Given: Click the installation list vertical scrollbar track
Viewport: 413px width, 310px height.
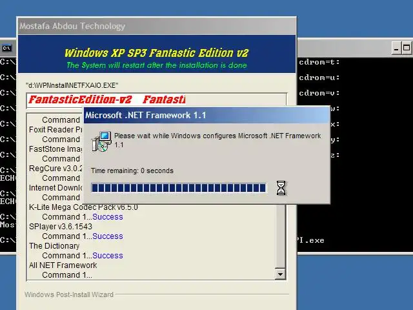Looking at the screenshot, I should click(280, 236).
